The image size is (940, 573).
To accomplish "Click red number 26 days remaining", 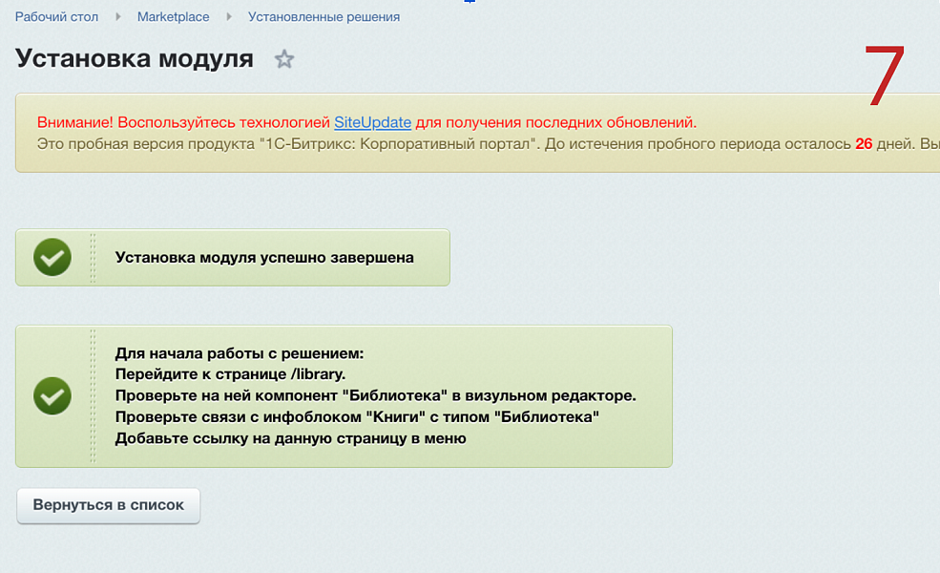I will point(864,144).
